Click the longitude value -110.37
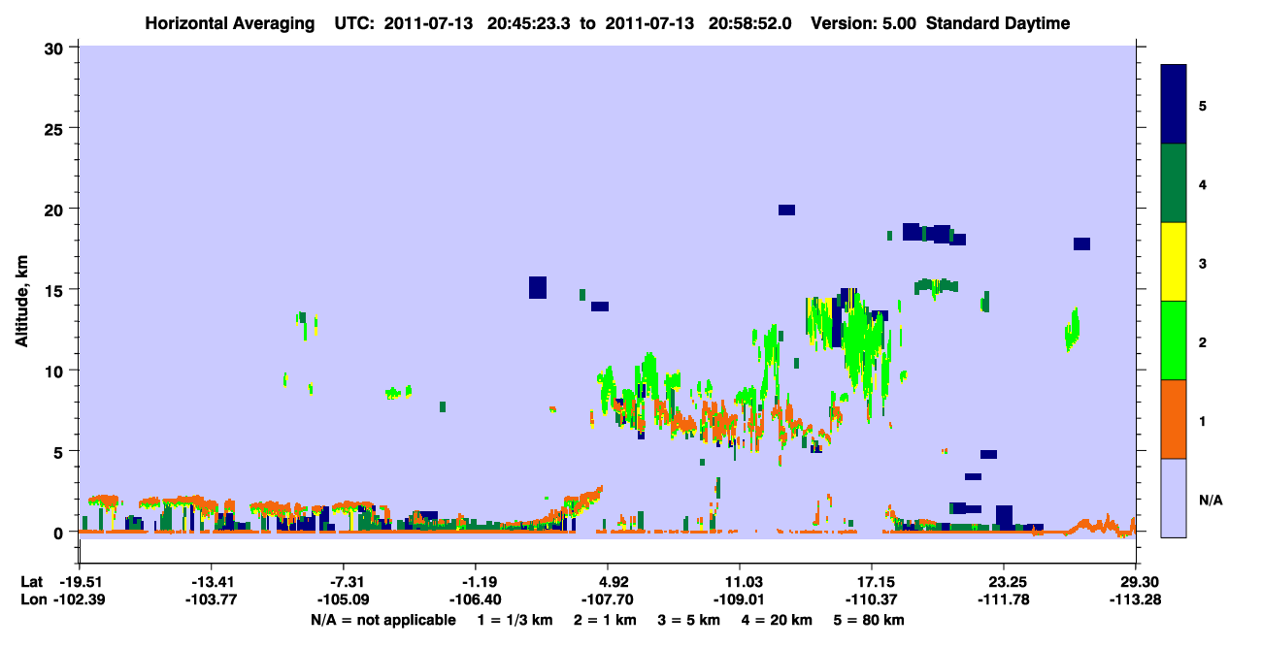Image resolution: width=1262 pixels, height=647 pixels. (x=872, y=599)
